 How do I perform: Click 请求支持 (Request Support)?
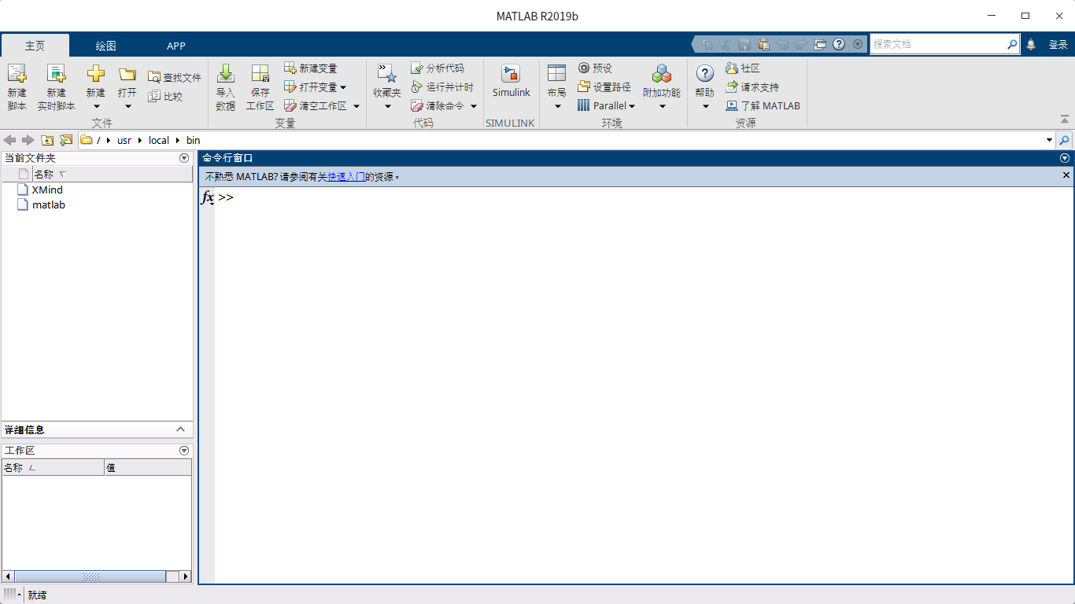point(752,87)
